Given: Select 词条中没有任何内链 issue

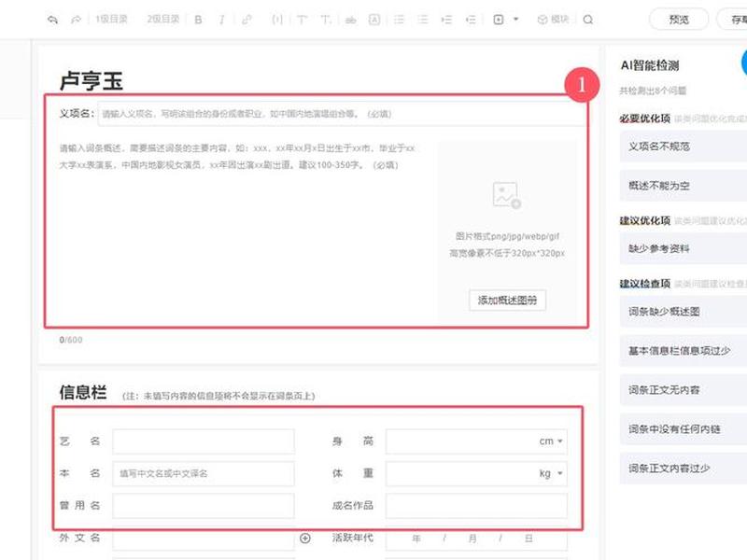Looking at the screenshot, I should point(684,429).
